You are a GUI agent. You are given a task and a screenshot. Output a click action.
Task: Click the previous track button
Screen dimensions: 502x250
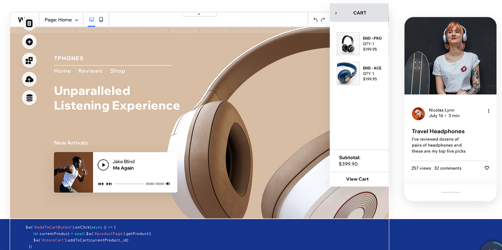pos(101,184)
